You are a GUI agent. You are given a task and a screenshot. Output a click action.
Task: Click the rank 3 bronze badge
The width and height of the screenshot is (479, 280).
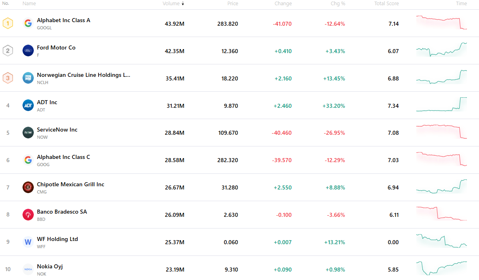click(x=8, y=78)
